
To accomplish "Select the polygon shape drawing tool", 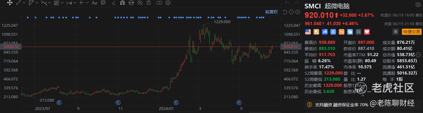I will point(31,3).
